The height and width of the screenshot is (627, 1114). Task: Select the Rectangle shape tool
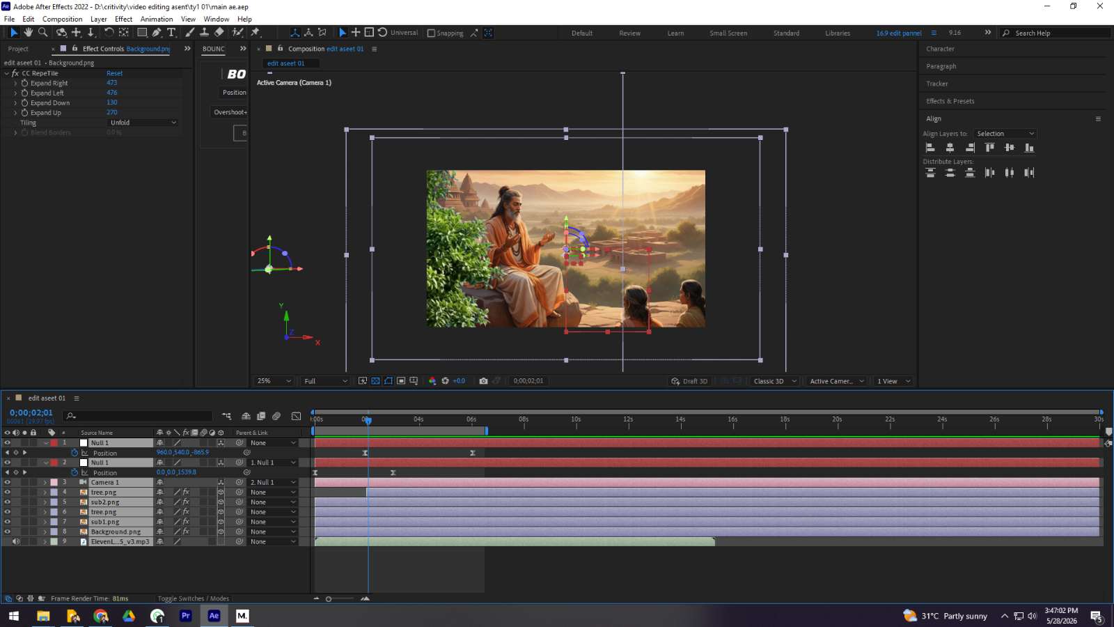click(x=142, y=32)
